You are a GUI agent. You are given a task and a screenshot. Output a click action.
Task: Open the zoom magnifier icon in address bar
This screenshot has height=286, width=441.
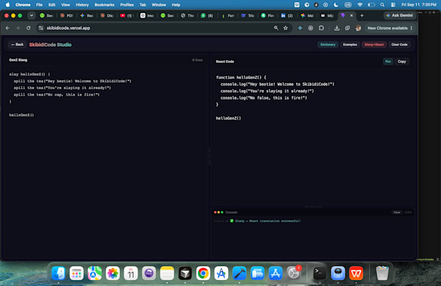[276, 28]
